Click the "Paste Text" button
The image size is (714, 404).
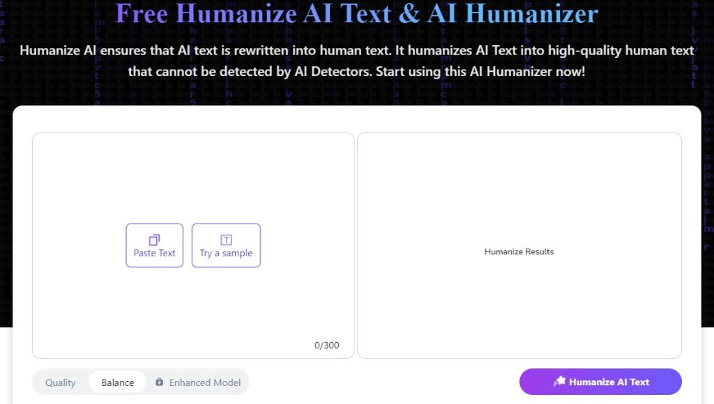(154, 245)
